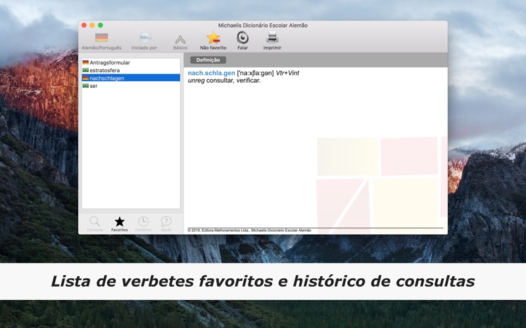Minimize the window using yellow button
526x328 pixels.
(x=92, y=25)
